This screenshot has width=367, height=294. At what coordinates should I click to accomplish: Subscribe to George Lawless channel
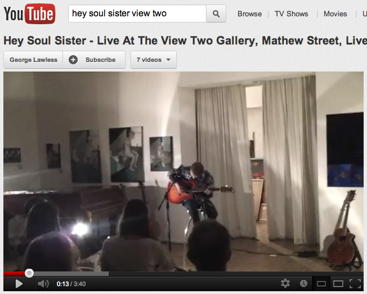click(x=94, y=60)
